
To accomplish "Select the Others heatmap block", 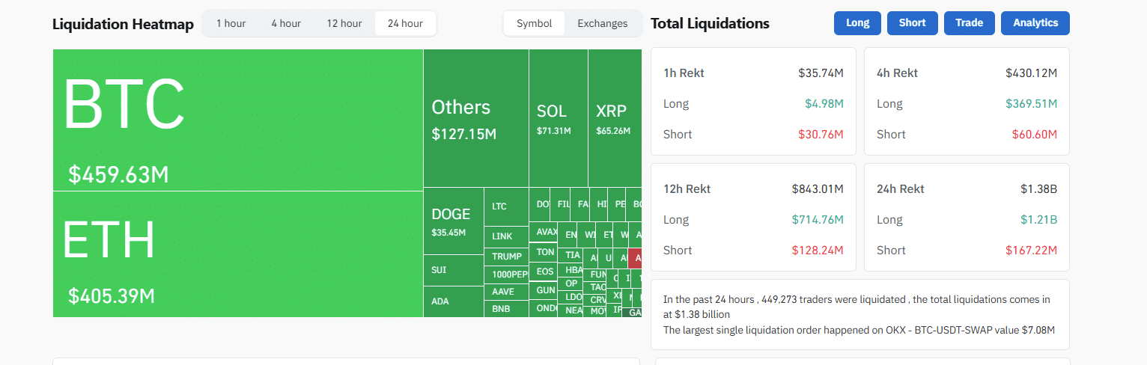I will pos(476,118).
